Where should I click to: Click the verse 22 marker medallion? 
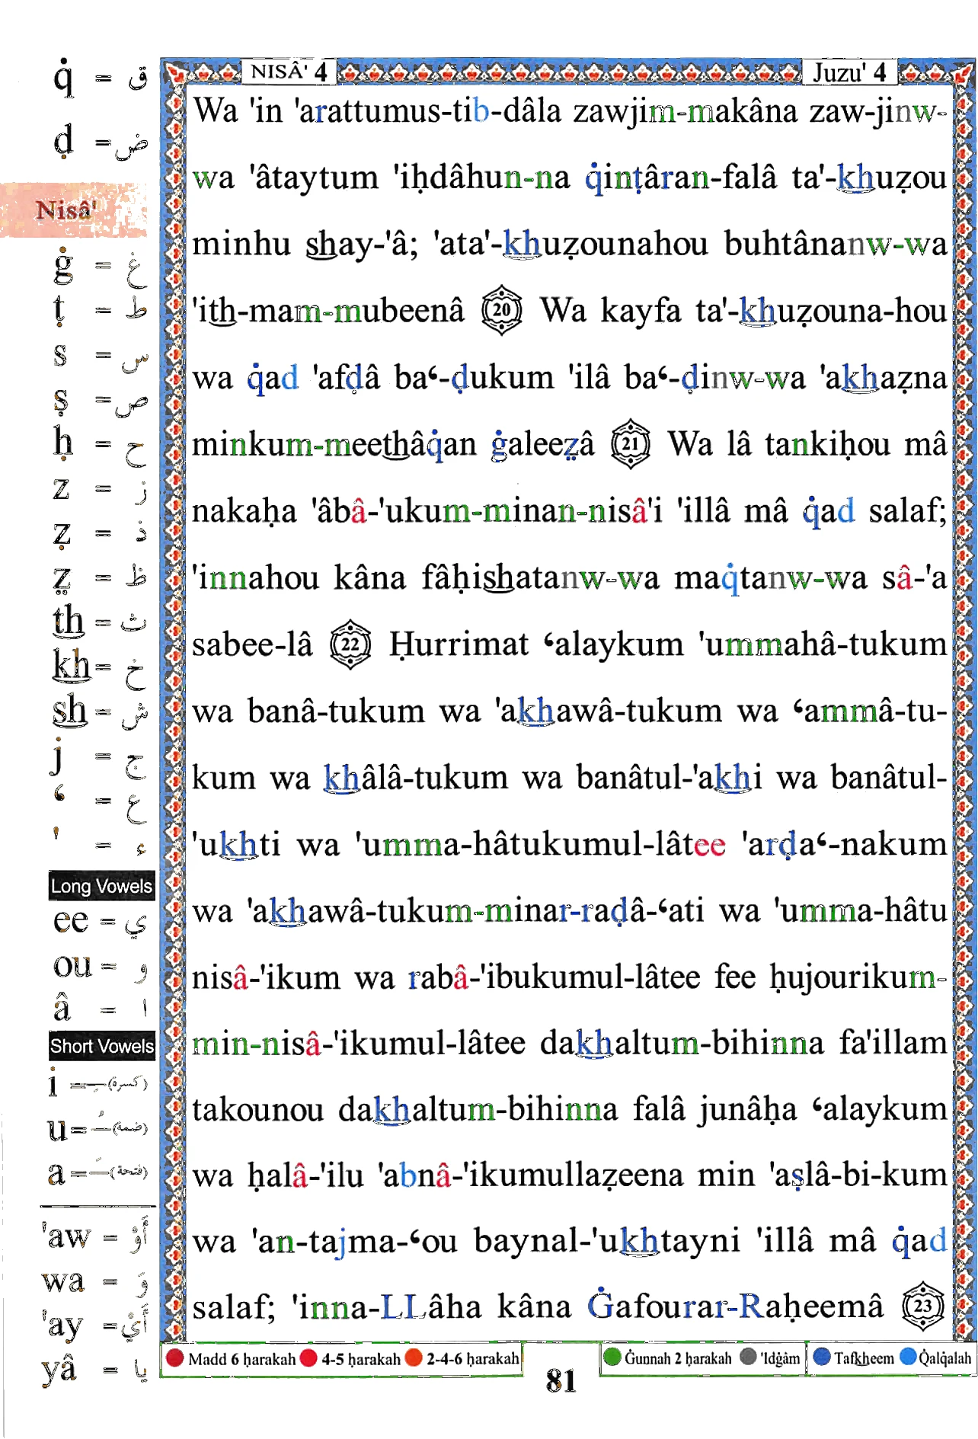(350, 644)
